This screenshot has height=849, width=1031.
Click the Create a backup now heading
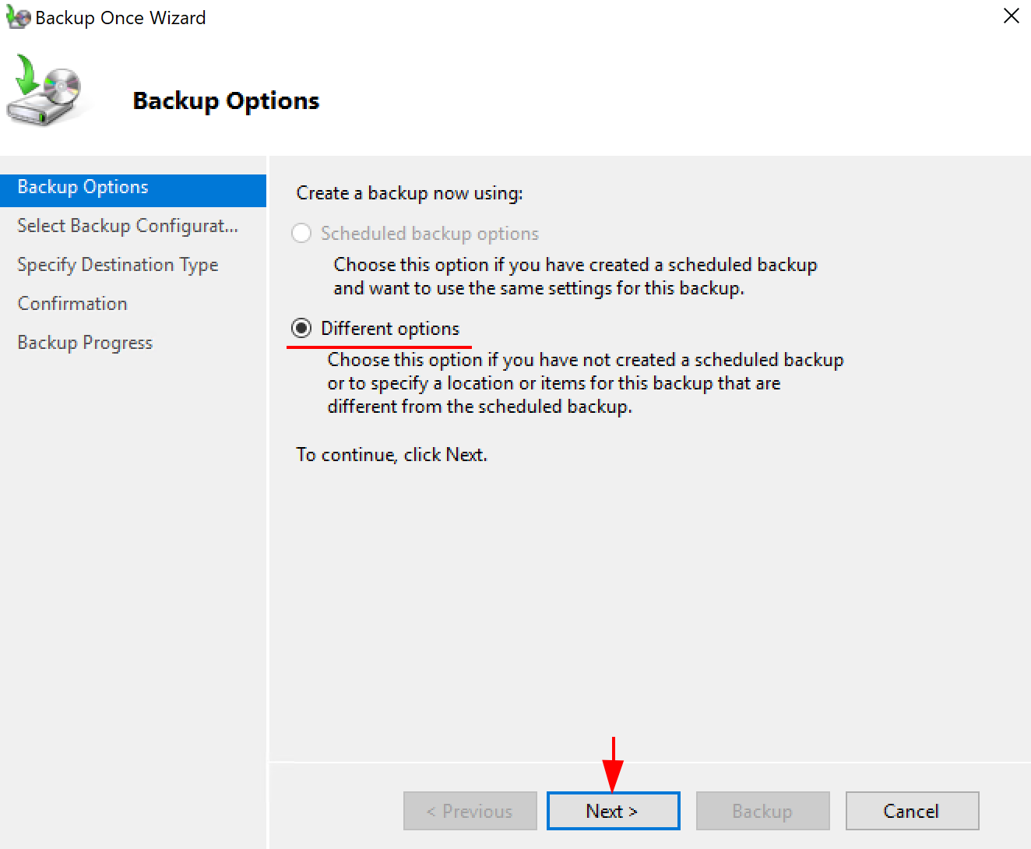[409, 192]
